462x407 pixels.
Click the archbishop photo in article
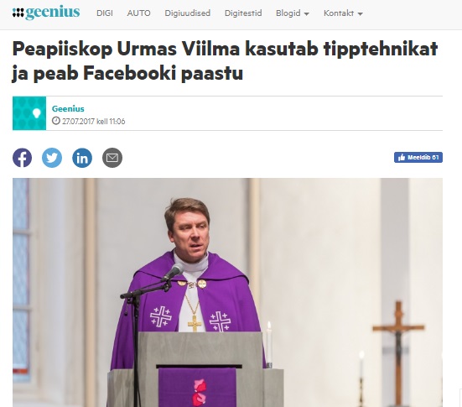pos(227,292)
